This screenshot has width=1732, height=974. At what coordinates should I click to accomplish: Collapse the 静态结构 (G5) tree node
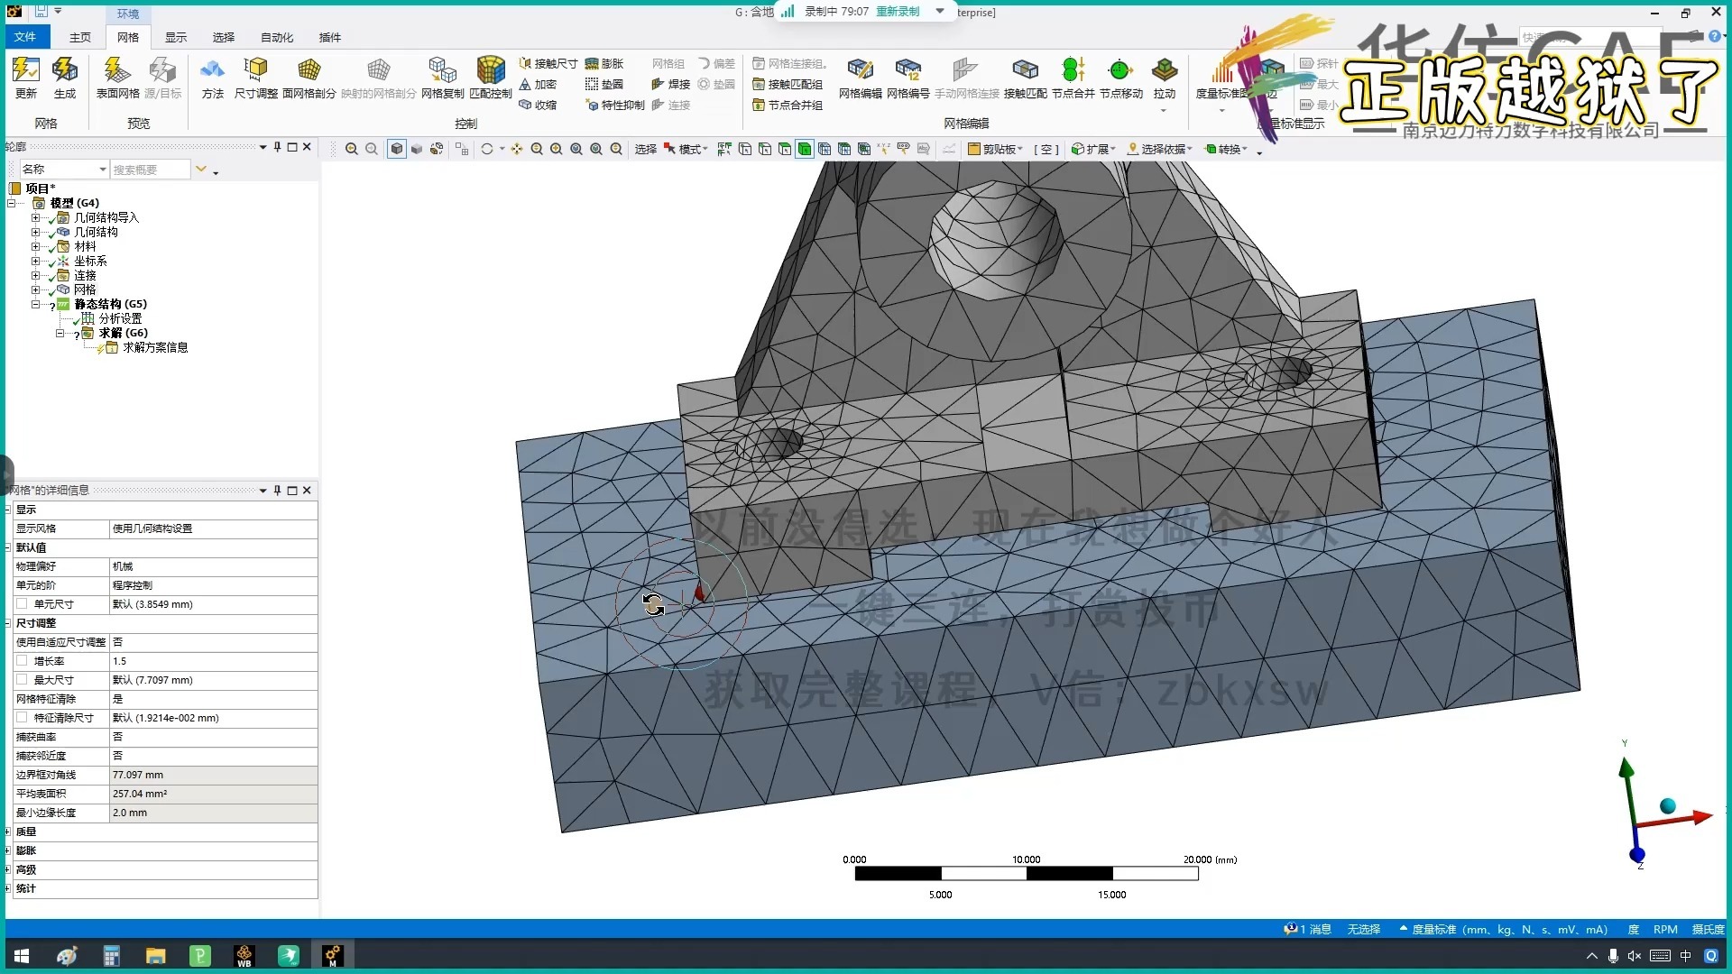[x=36, y=305]
